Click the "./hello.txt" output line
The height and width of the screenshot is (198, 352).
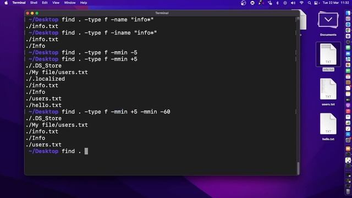43,105
